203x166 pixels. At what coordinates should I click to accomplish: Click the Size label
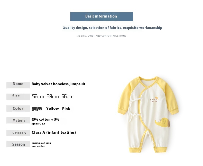[16, 96]
